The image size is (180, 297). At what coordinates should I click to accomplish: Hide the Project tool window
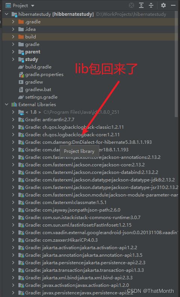[173, 6]
